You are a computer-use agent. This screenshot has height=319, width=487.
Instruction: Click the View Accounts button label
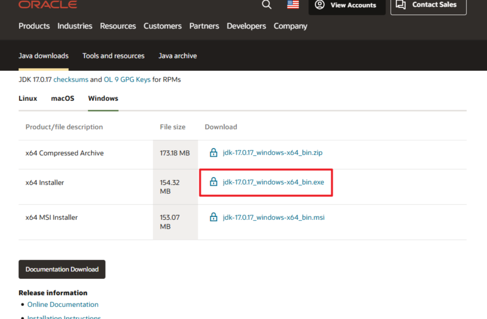coord(353,5)
